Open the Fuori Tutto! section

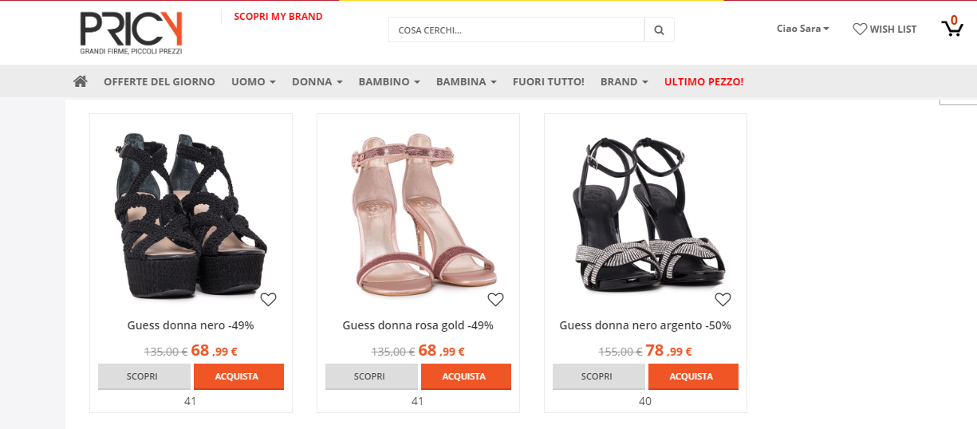coord(549,81)
